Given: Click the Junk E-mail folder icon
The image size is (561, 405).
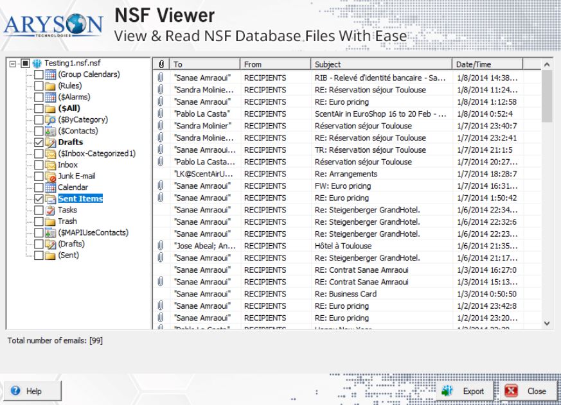Looking at the screenshot, I should pos(51,177).
